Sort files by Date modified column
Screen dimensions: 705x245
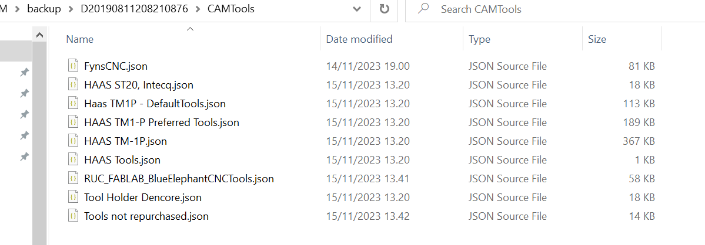pyautogui.click(x=359, y=39)
